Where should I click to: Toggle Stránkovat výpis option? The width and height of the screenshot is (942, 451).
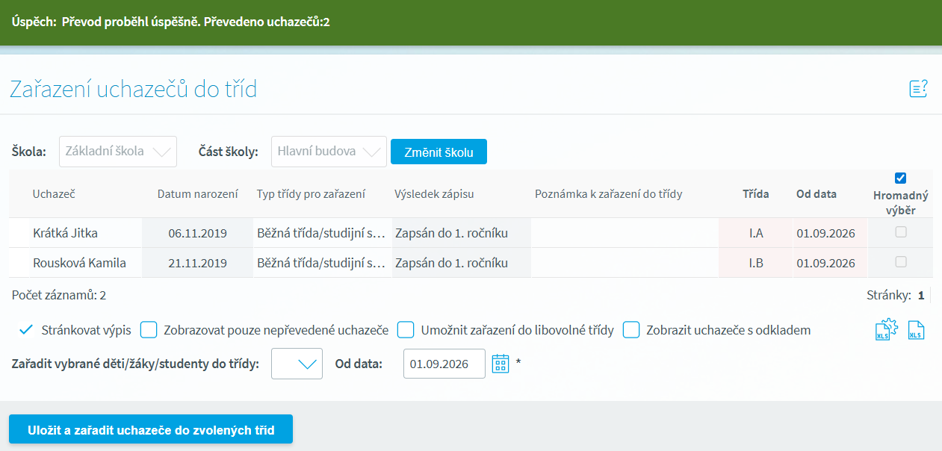[26, 329]
